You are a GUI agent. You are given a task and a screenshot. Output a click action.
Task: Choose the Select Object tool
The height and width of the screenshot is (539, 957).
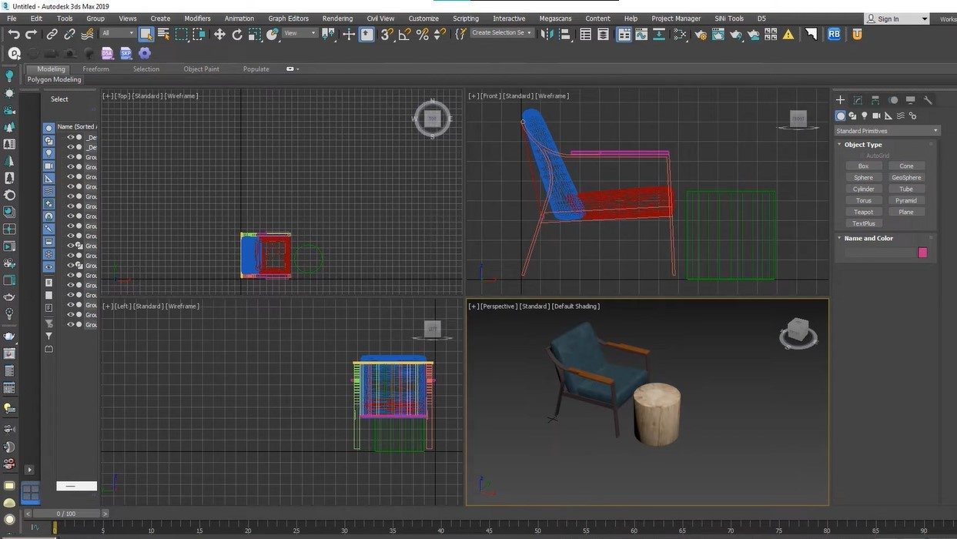tap(146, 34)
